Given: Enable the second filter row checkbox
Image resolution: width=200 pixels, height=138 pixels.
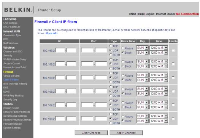Looking at the screenshot, I should click(x=173, y=64).
